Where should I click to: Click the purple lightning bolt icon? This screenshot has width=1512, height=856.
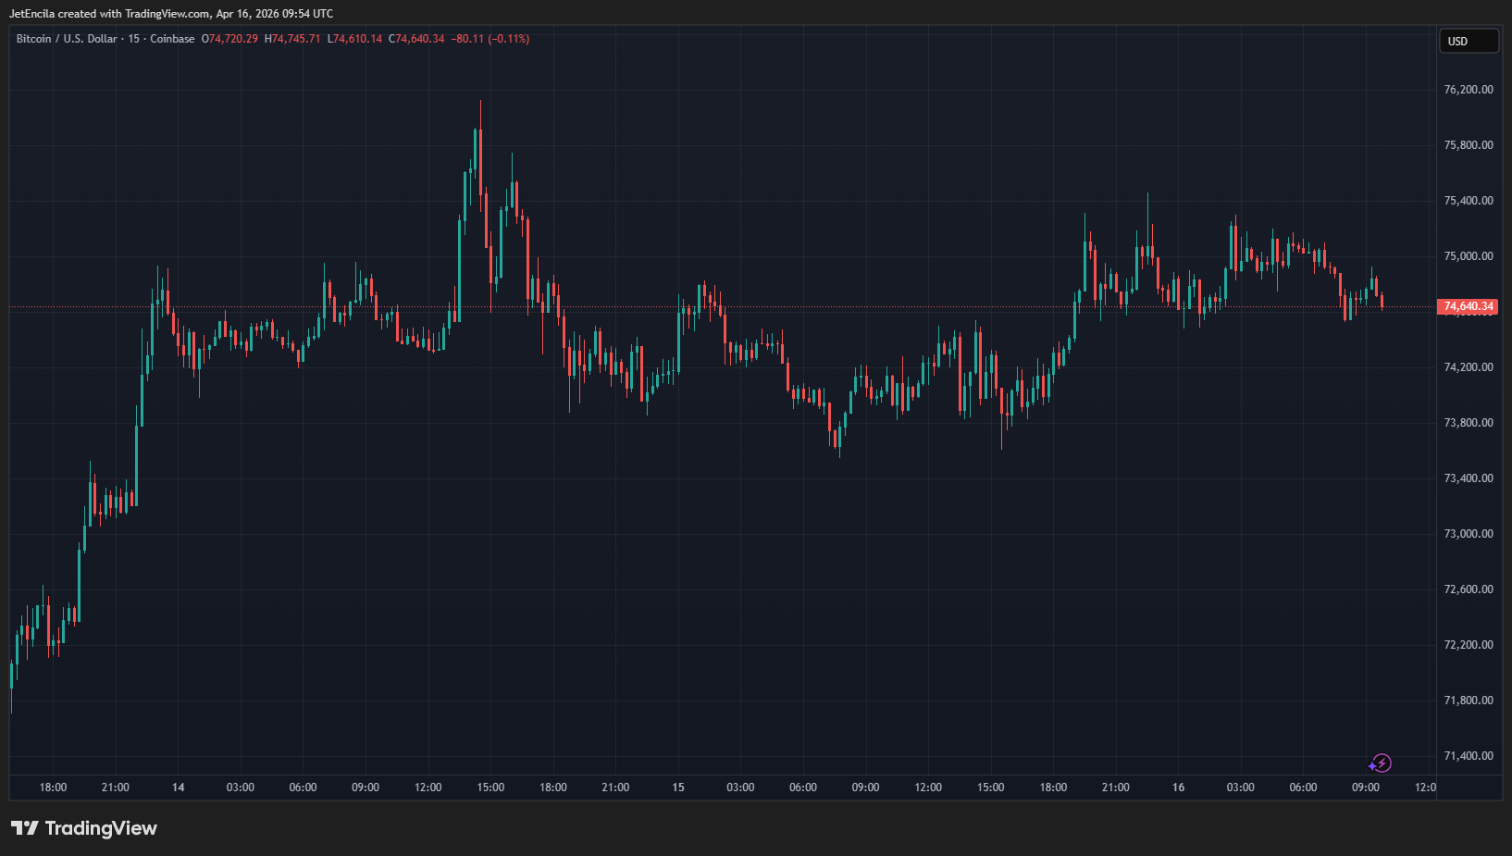click(x=1380, y=763)
